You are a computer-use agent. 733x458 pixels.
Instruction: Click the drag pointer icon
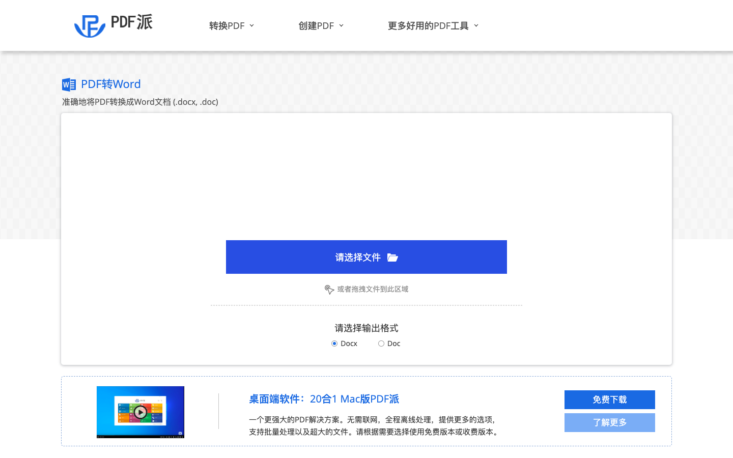[x=329, y=290]
